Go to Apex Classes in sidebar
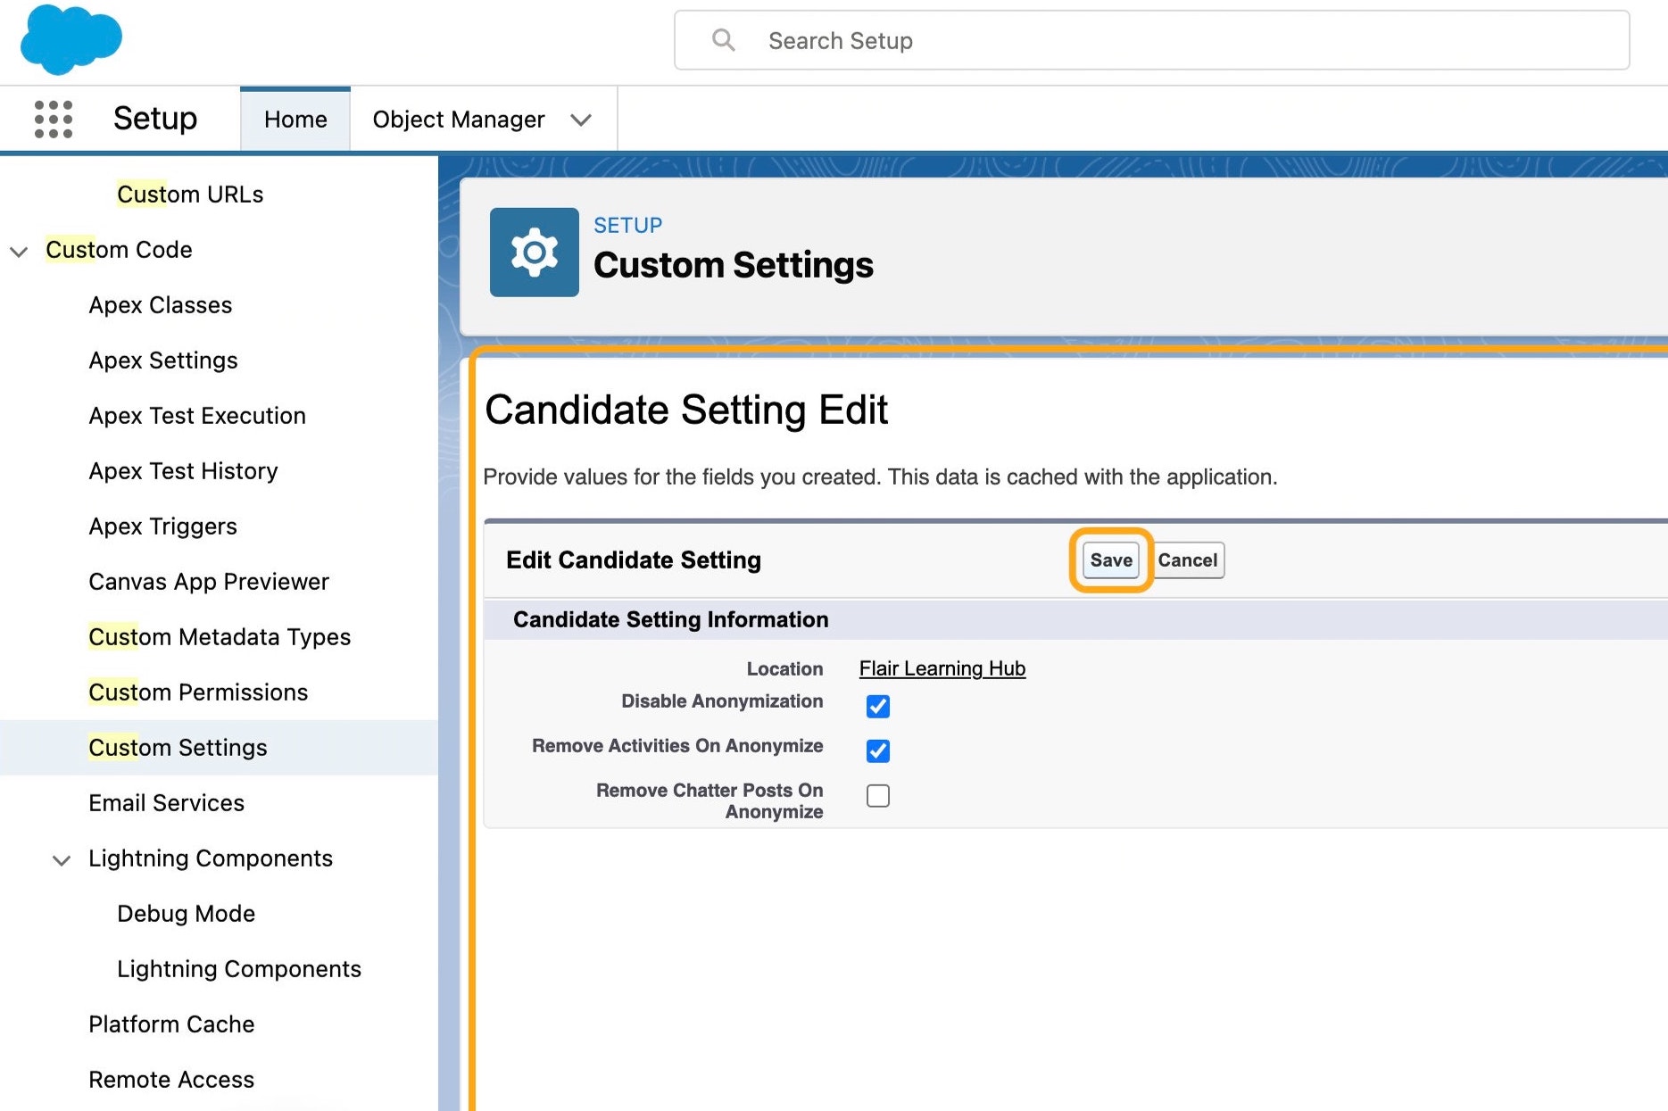This screenshot has width=1668, height=1111. [x=161, y=305]
